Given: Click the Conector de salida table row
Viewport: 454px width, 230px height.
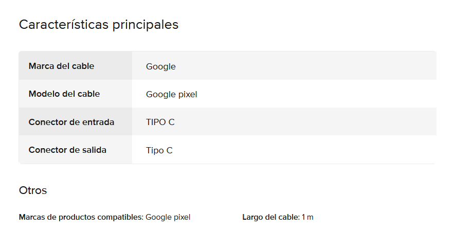Looking at the screenshot, I should [228, 150].
